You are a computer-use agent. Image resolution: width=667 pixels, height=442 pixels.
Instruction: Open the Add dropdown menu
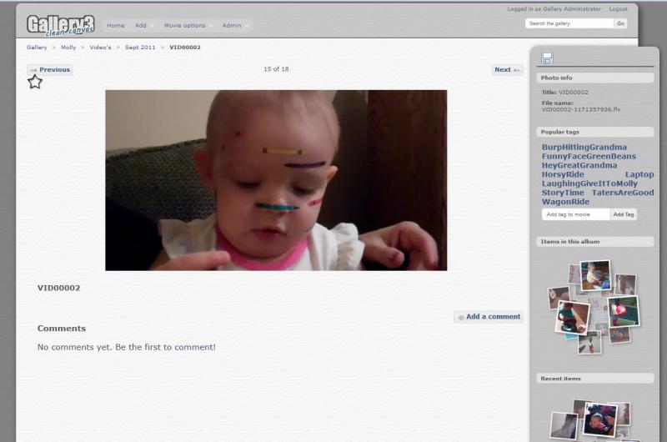click(x=141, y=25)
